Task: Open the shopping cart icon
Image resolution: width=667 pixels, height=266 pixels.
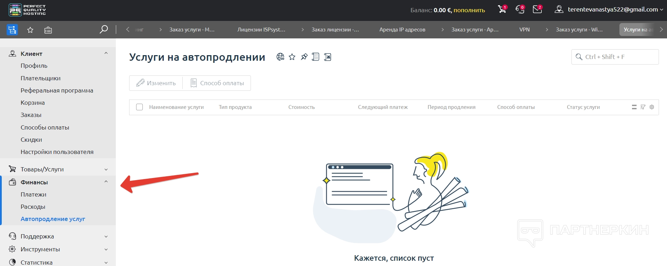Action: (502, 9)
